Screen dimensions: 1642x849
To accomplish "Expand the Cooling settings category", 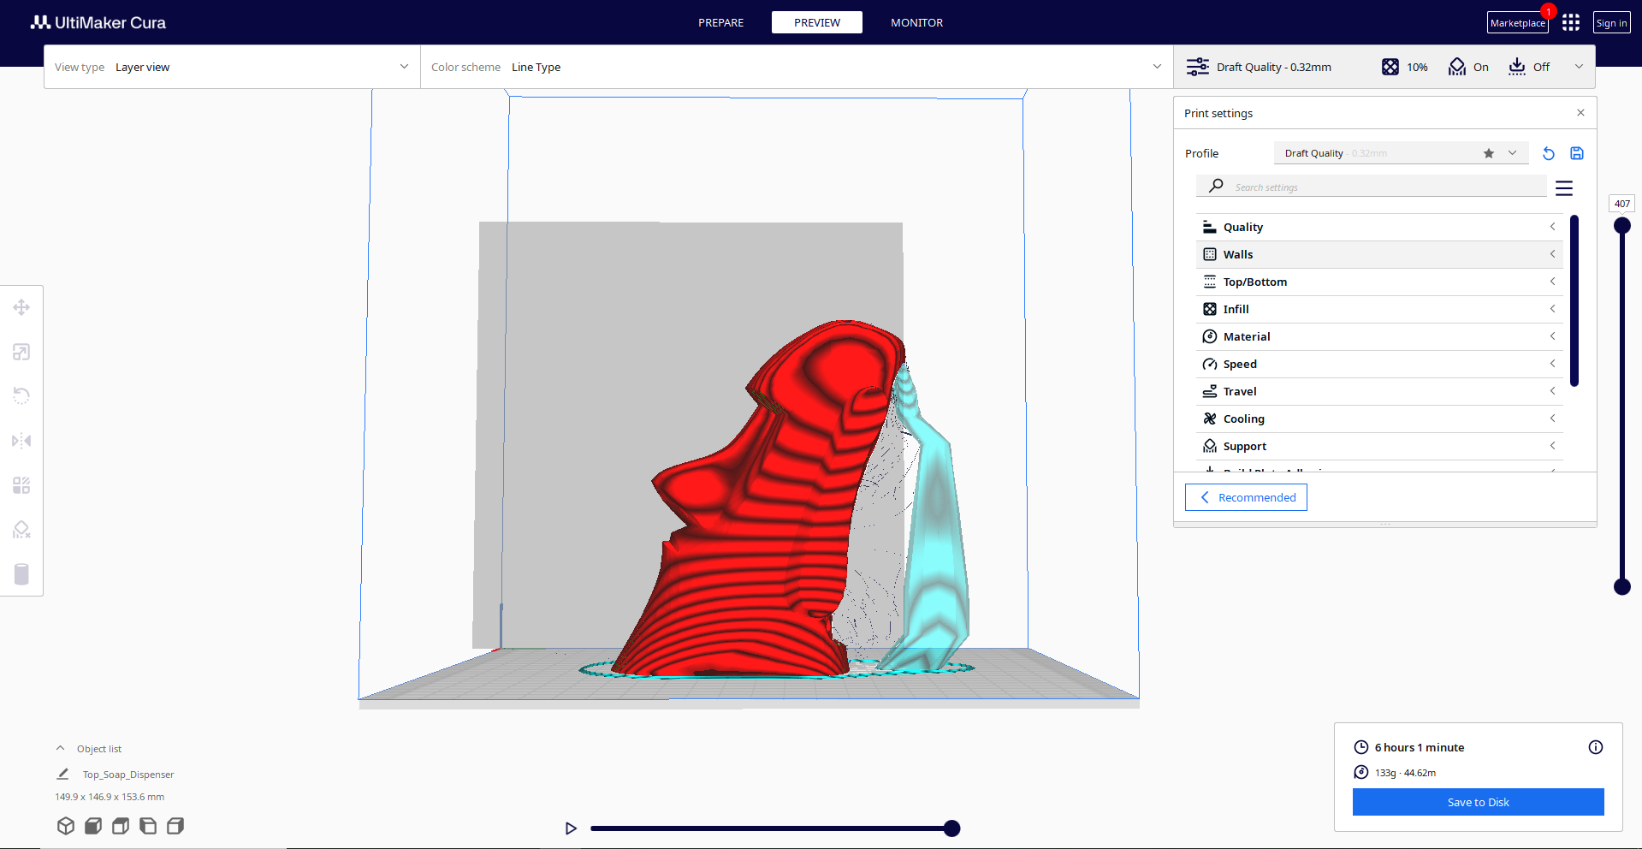I will 1379,419.
